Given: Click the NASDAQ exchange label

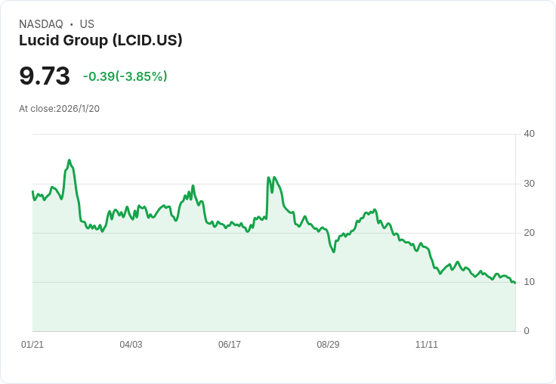Looking at the screenshot, I should [41, 24].
